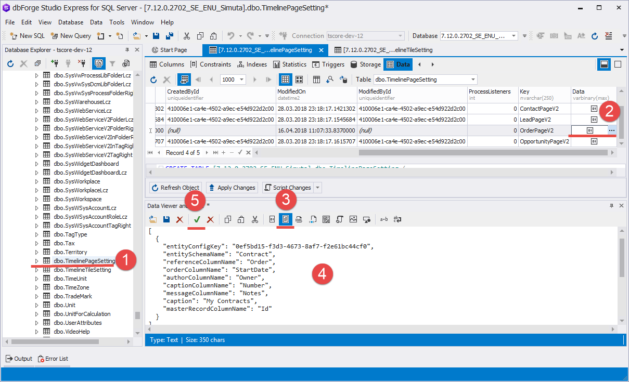Click the New SQL toolbar button
Screen dimensions: 629x382
[x=28, y=36]
